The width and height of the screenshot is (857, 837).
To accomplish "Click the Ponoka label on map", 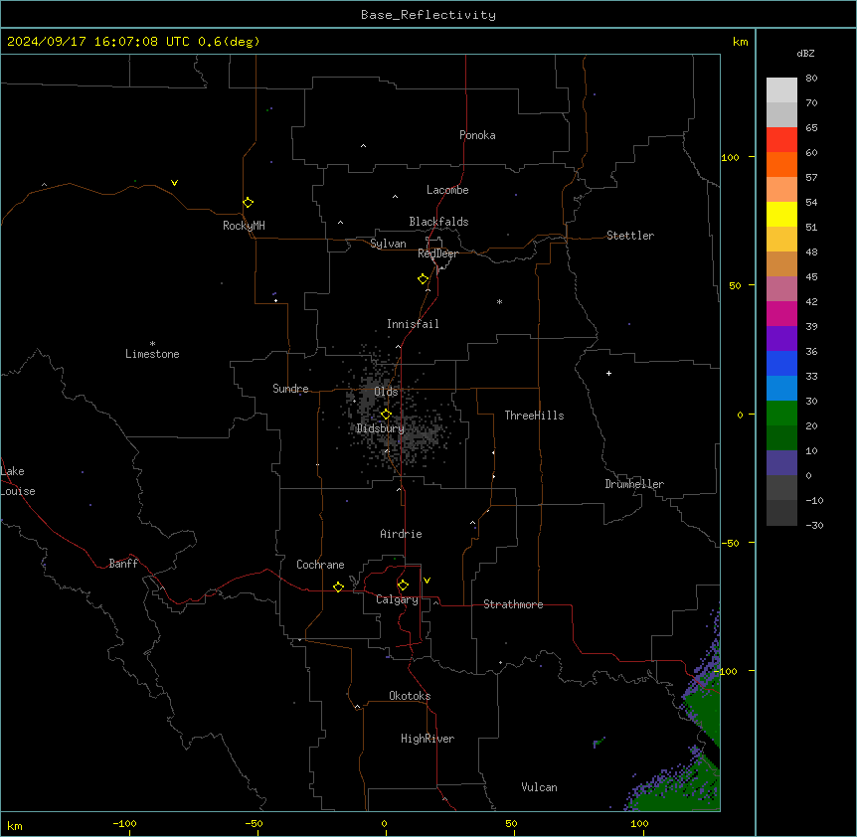I will coord(477,135).
